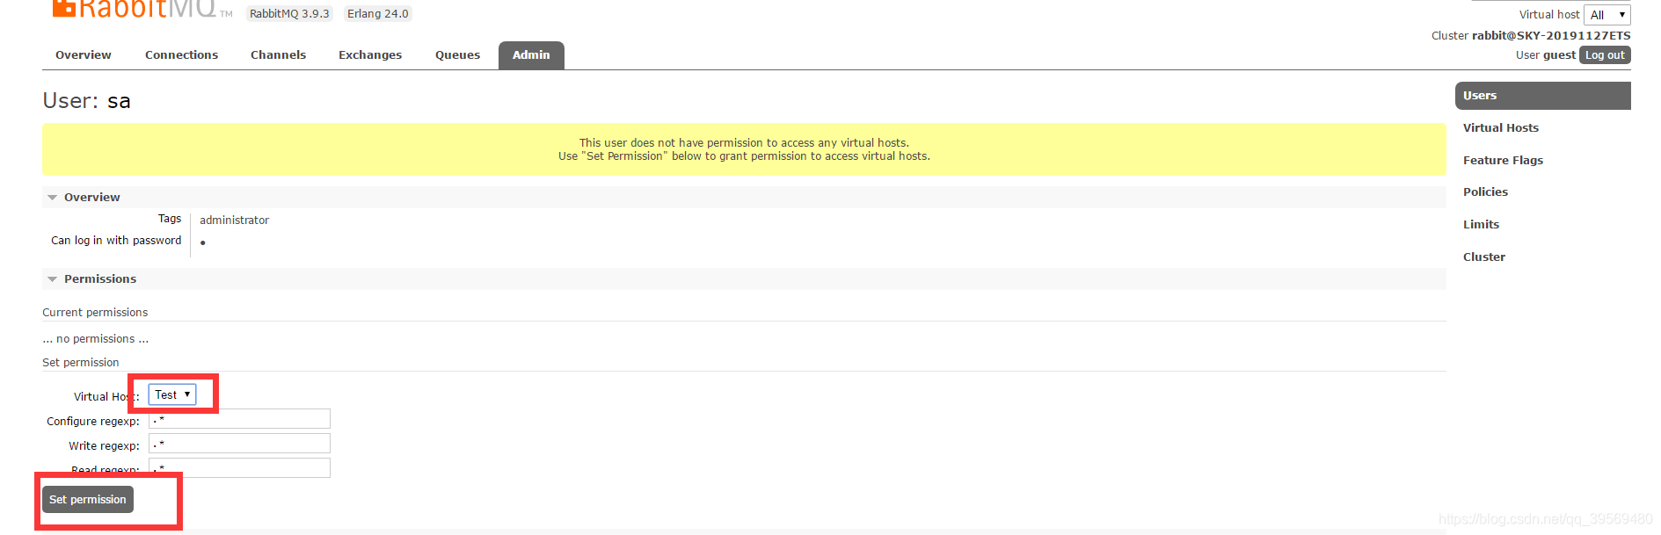Click the administrator tag text
Screen dimensions: 1661x535
coord(234,220)
